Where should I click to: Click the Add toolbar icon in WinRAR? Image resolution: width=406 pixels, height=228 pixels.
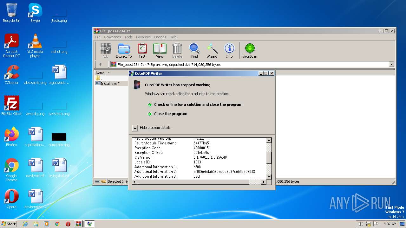106,51
